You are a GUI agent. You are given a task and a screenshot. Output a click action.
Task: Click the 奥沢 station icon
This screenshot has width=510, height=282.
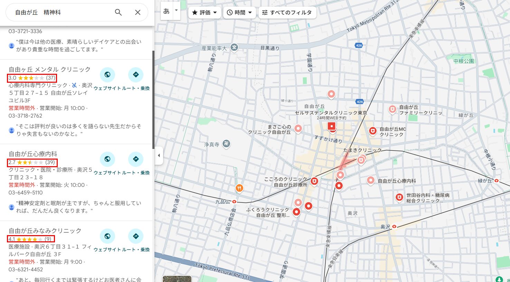[394, 226]
